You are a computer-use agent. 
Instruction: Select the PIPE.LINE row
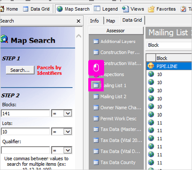(169, 66)
